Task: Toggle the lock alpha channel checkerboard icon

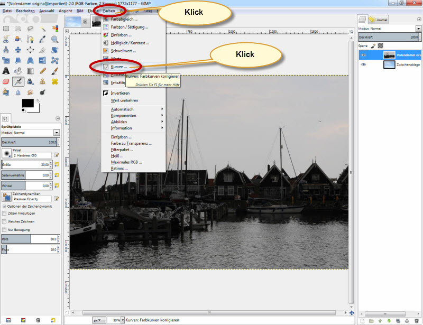Action: click(x=380, y=46)
